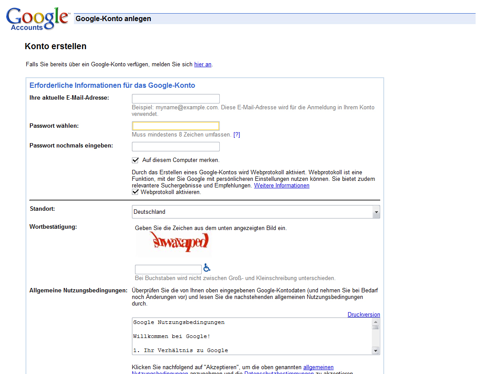
Task: Click the terms box scroll-up arrow
Action: point(376,322)
